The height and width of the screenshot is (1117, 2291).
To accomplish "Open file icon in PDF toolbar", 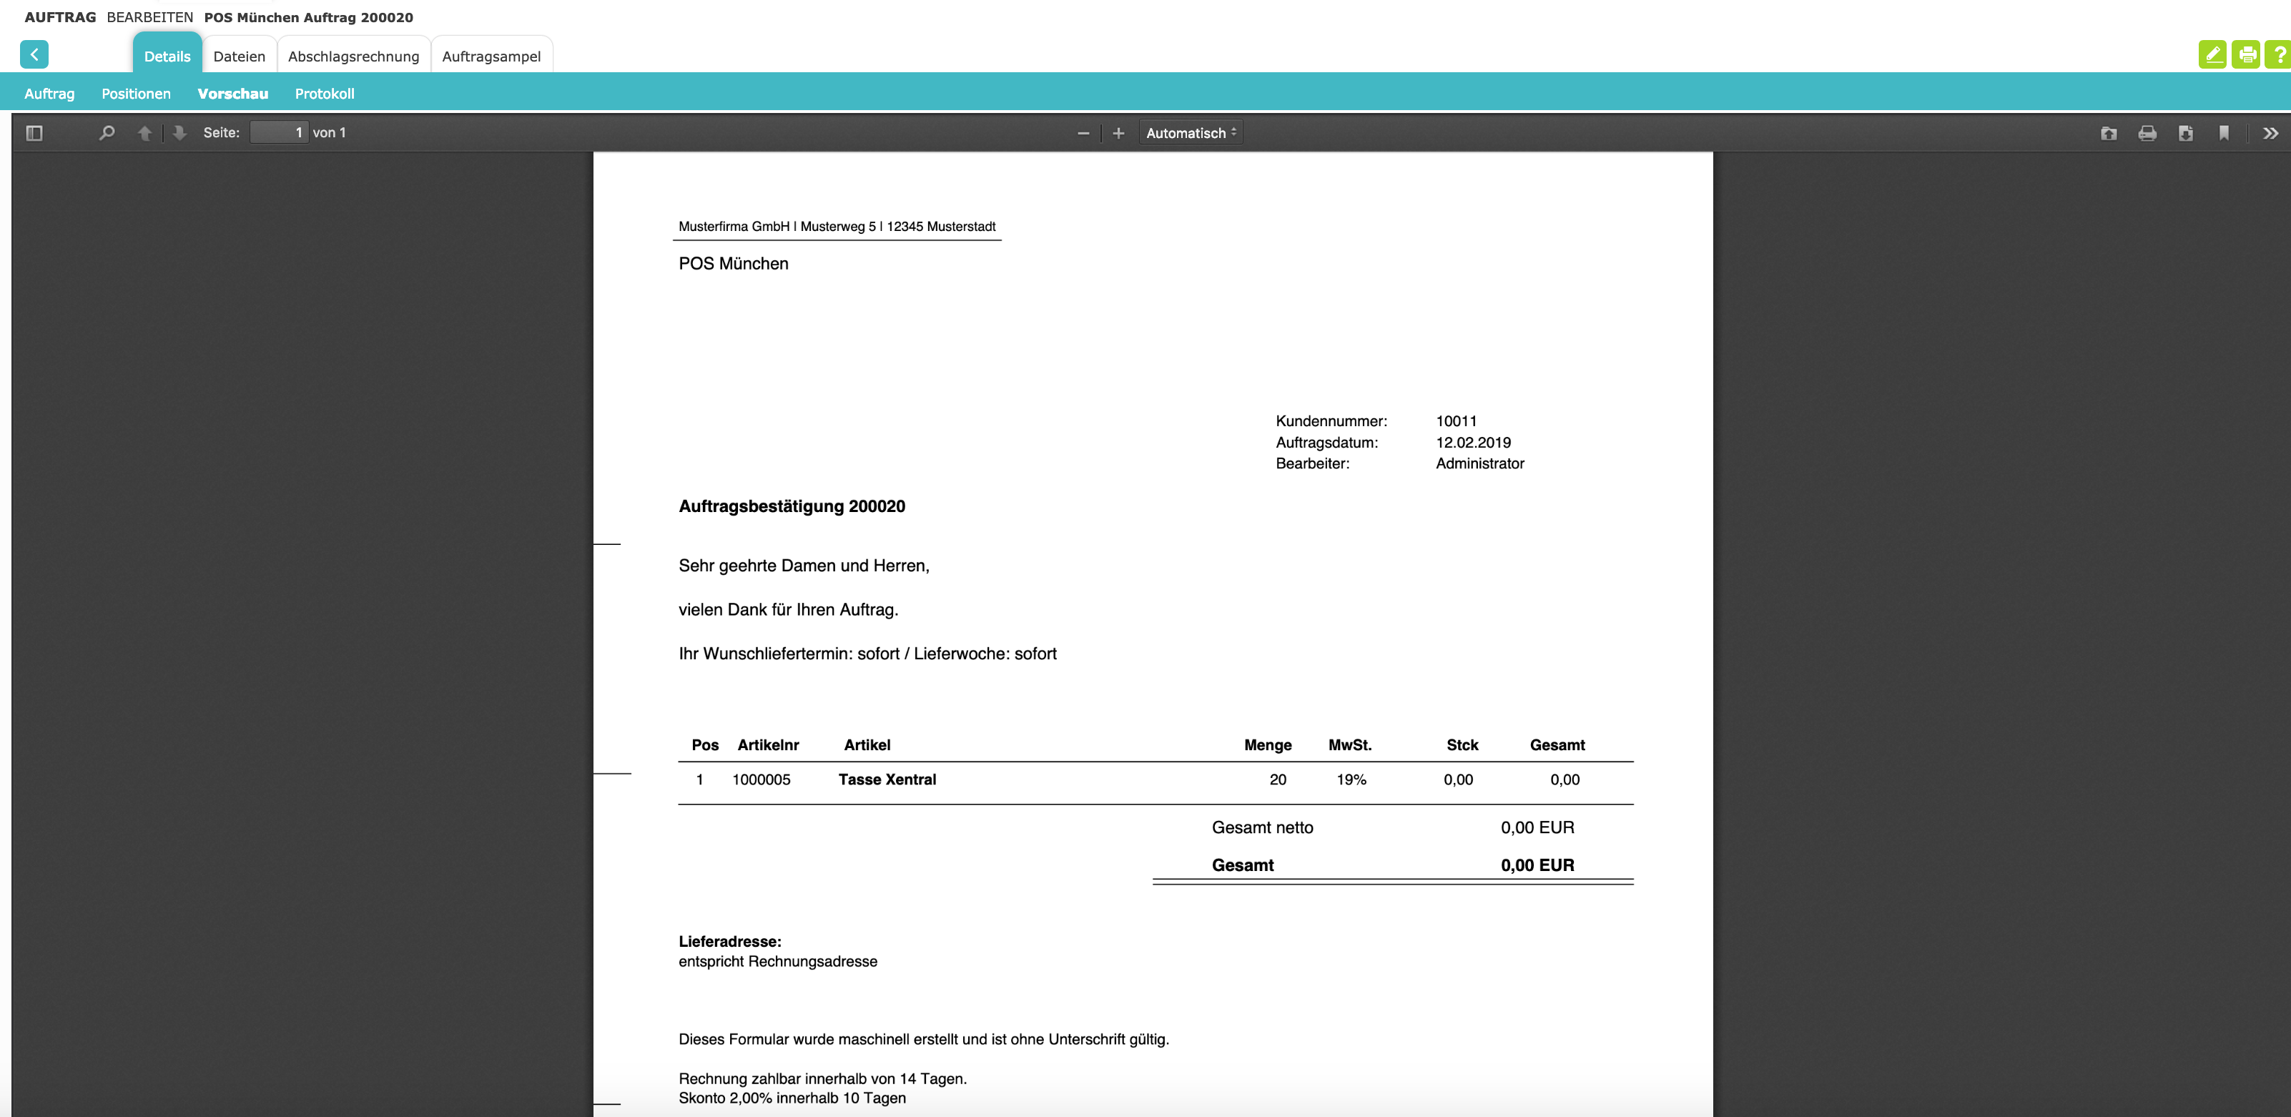I will (x=2109, y=134).
